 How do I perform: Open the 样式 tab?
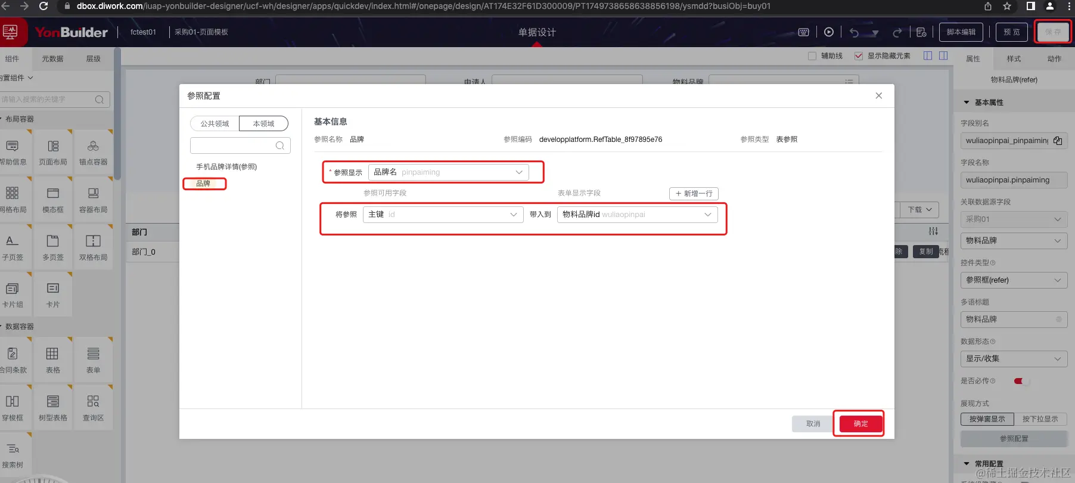click(1014, 59)
